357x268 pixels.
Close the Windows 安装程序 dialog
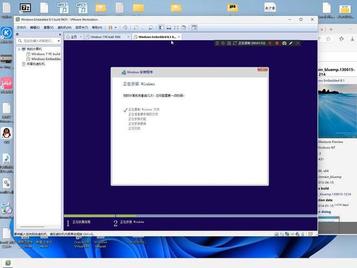coord(262,69)
